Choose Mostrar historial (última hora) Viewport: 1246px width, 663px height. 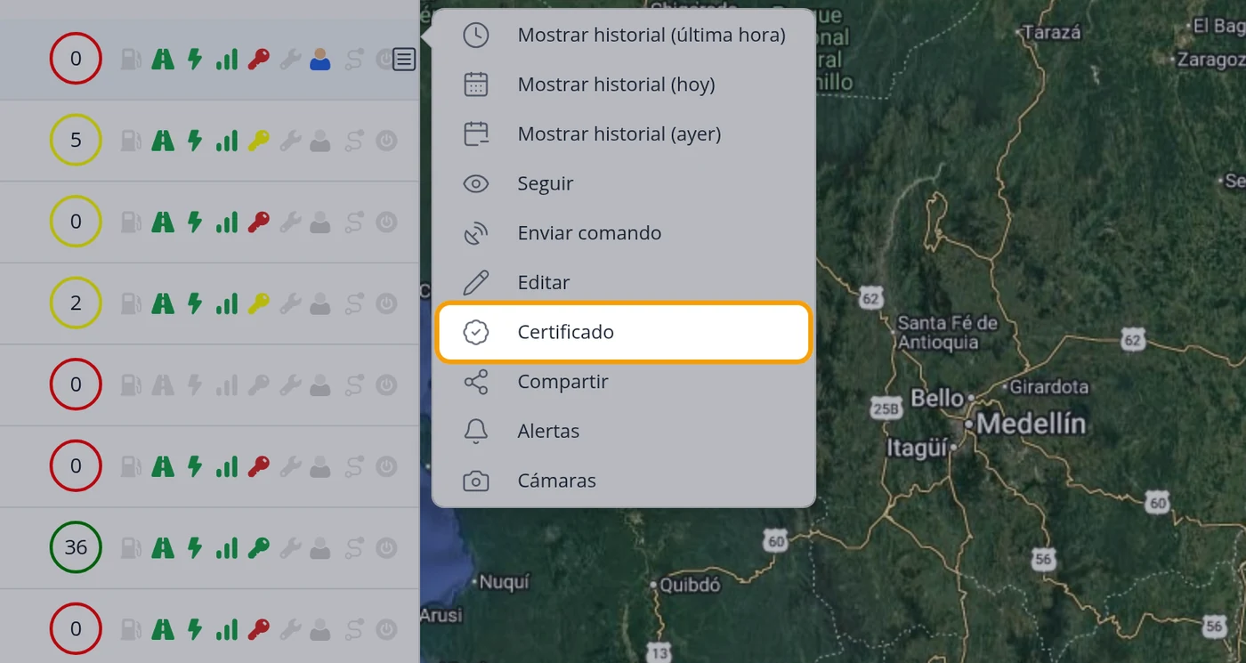(x=624, y=36)
